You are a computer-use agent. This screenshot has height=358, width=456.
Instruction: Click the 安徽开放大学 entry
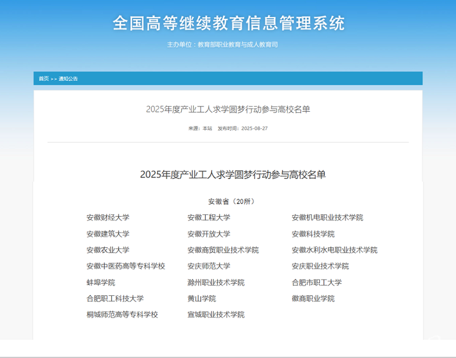tap(209, 234)
